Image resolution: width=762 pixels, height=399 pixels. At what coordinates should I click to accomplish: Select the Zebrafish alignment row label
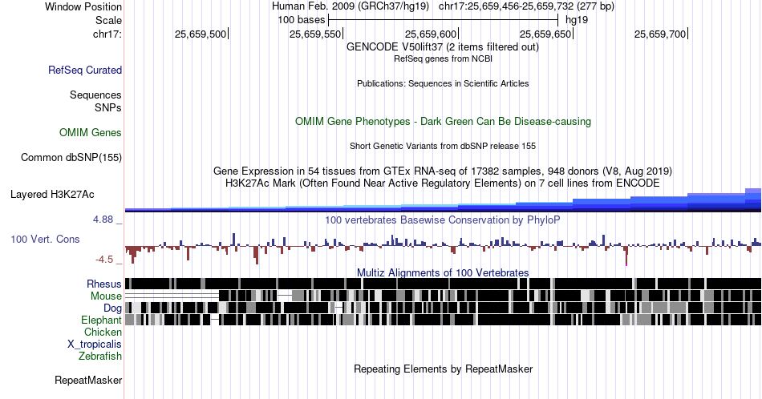click(100, 356)
